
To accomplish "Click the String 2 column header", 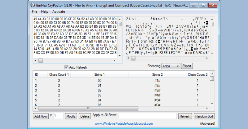I will tap(157, 75).
